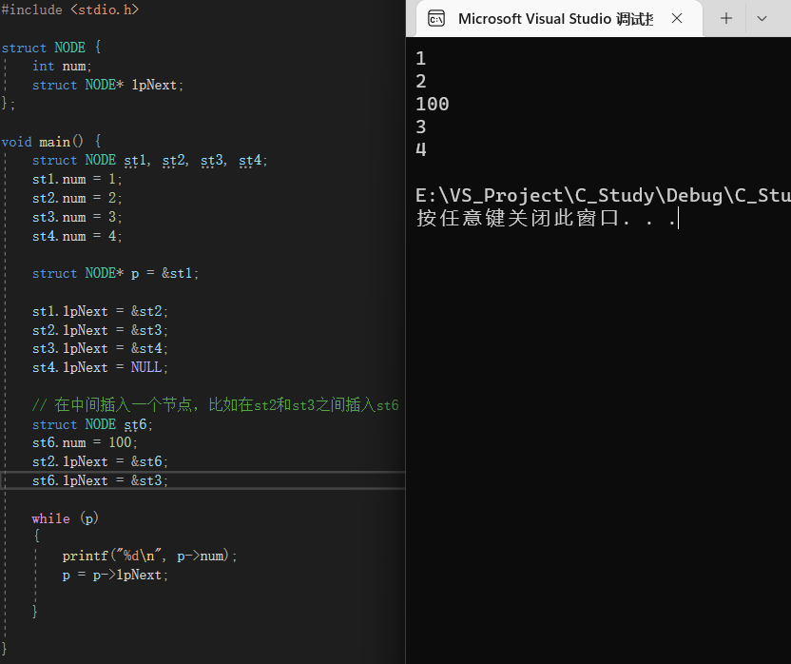
Task: Close the Microsoft Visual Studio debug console tab
Action: (x=677, y=19)
